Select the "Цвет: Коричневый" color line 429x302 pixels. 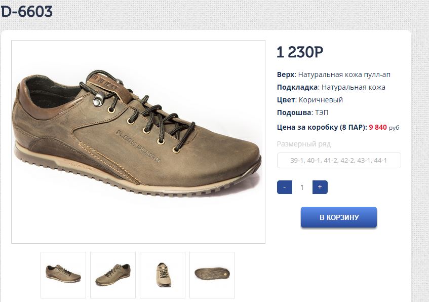(310, 100)
